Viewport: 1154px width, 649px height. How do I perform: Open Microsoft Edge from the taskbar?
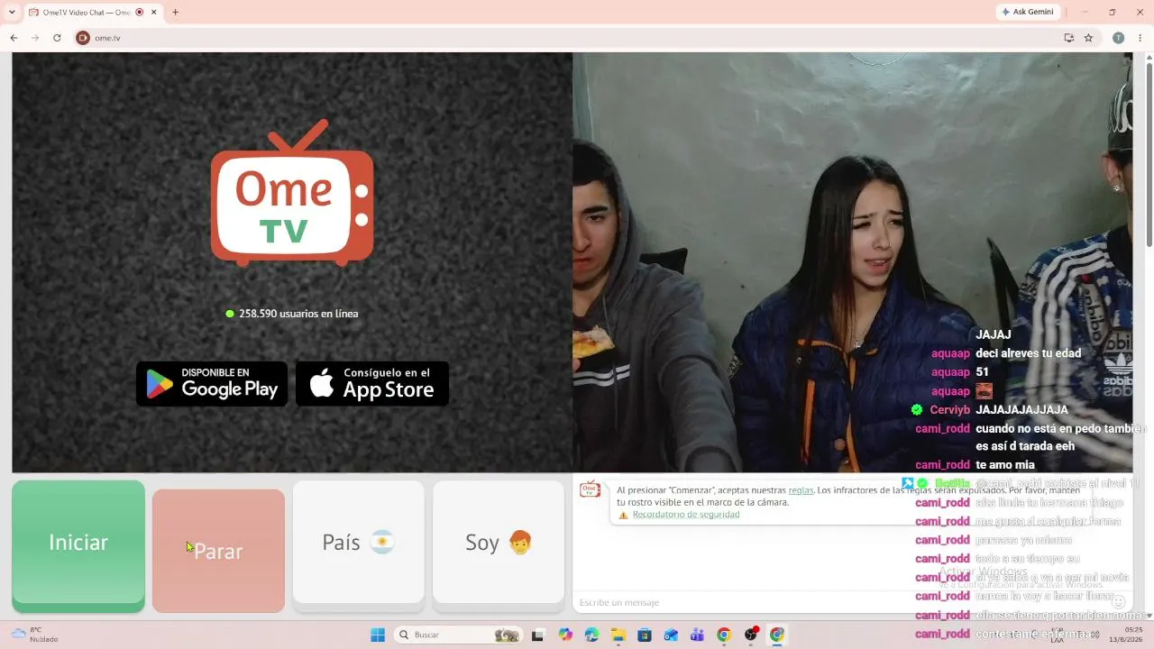pos(591,635)
